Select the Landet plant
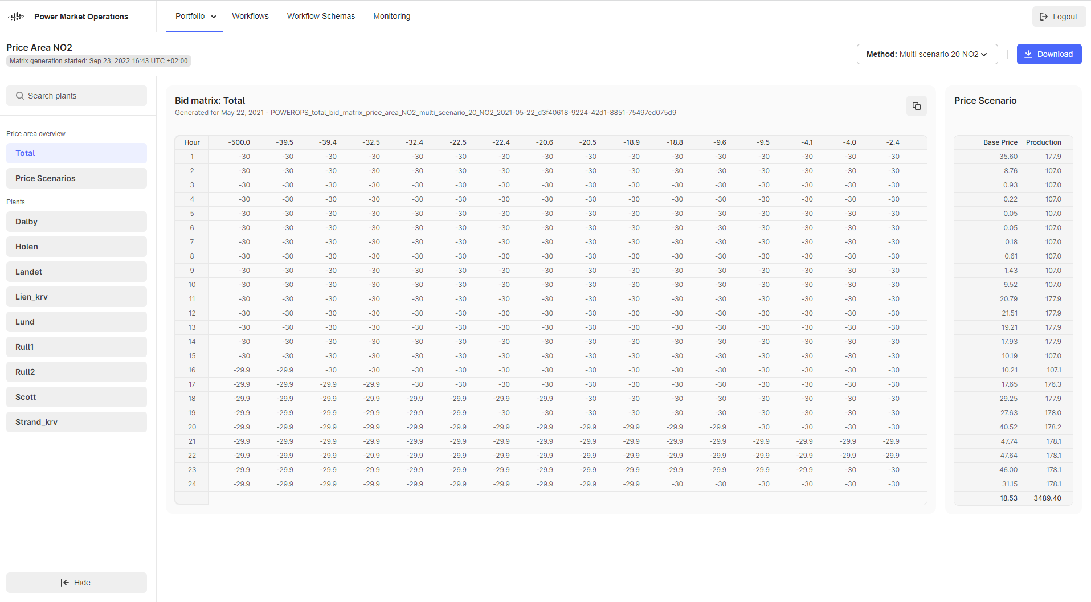 click(76, 272)
